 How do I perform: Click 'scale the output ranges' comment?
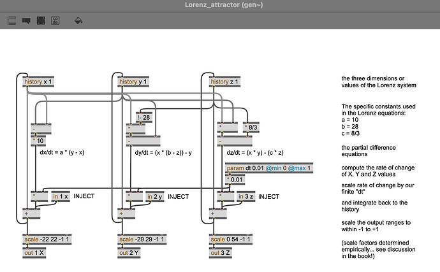[x=376, y=225]
